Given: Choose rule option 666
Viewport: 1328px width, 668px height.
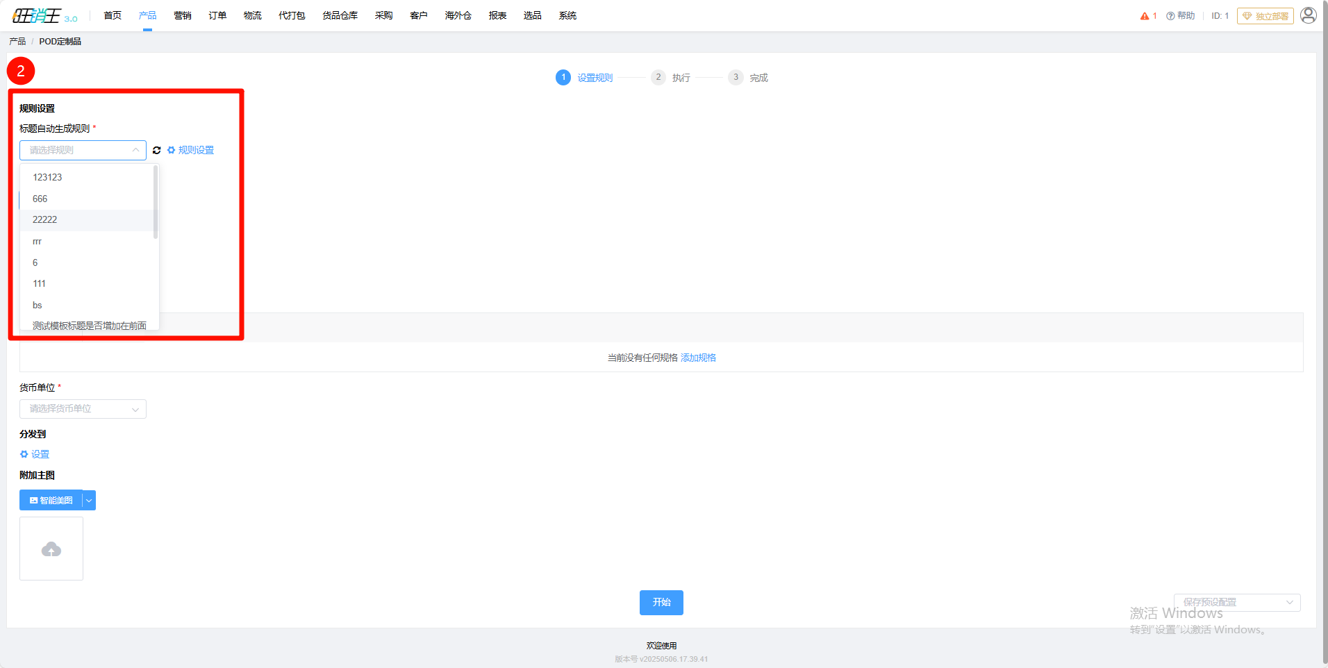Looking at the screenshot, I should click(x=88, y=199).
